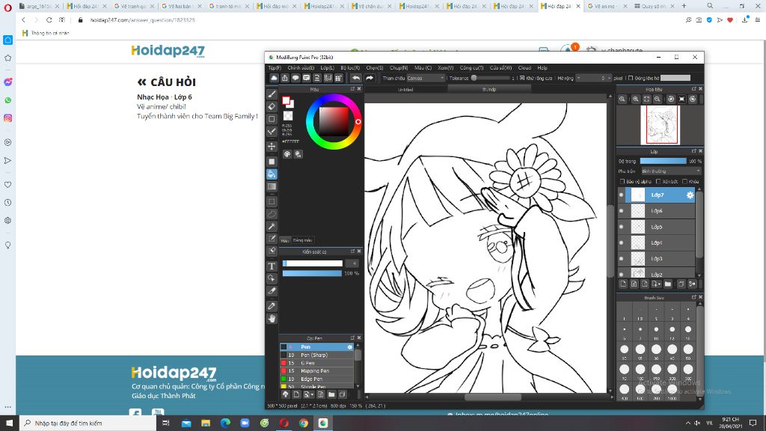Create a layer folder in Layers panel
This screenshot has width=766, height=431.
coord(668,284)
